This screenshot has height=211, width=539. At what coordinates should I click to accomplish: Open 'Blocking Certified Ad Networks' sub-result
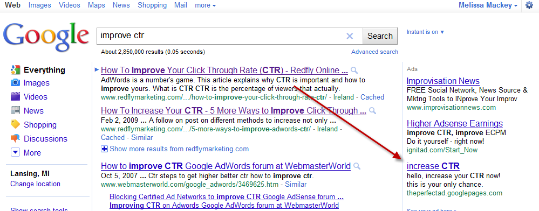click(x=227, y=197)
